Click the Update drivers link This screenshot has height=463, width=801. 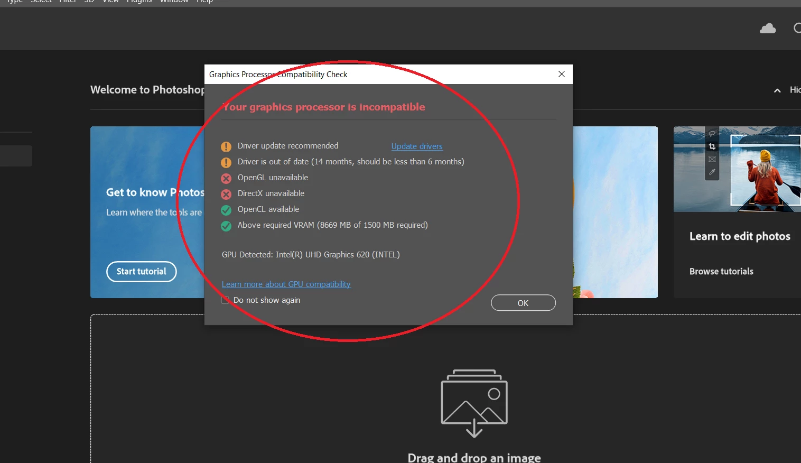(417, 146)
